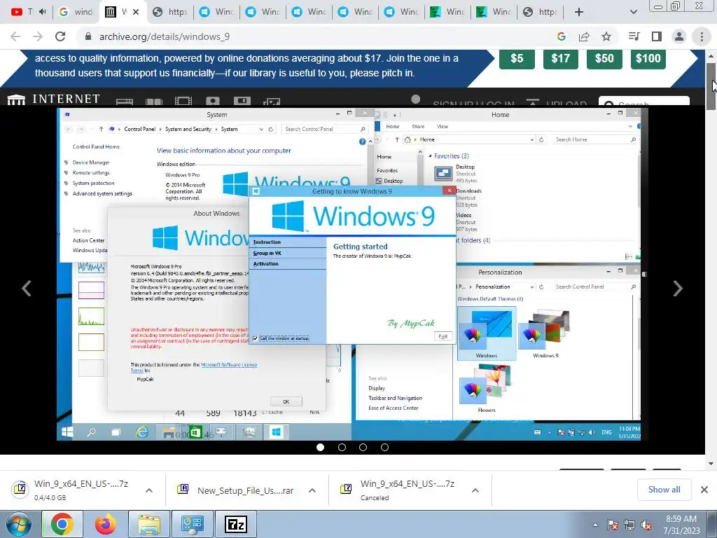Switch to the Google 'wind' tab
717x538 pixels.
pos(76,12)
